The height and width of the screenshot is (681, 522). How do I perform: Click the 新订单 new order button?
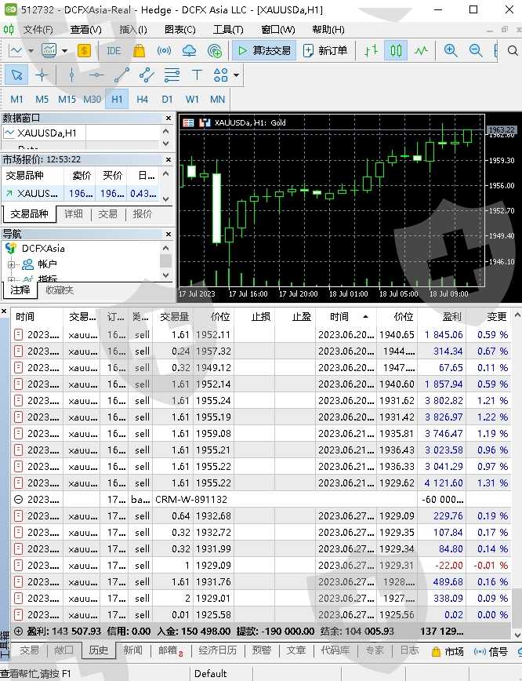point(324,50)
